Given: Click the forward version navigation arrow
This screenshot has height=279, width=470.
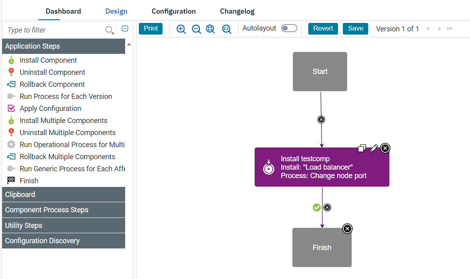Looking at the screenshot, I should pyautogui.click(x=439, y=29).
